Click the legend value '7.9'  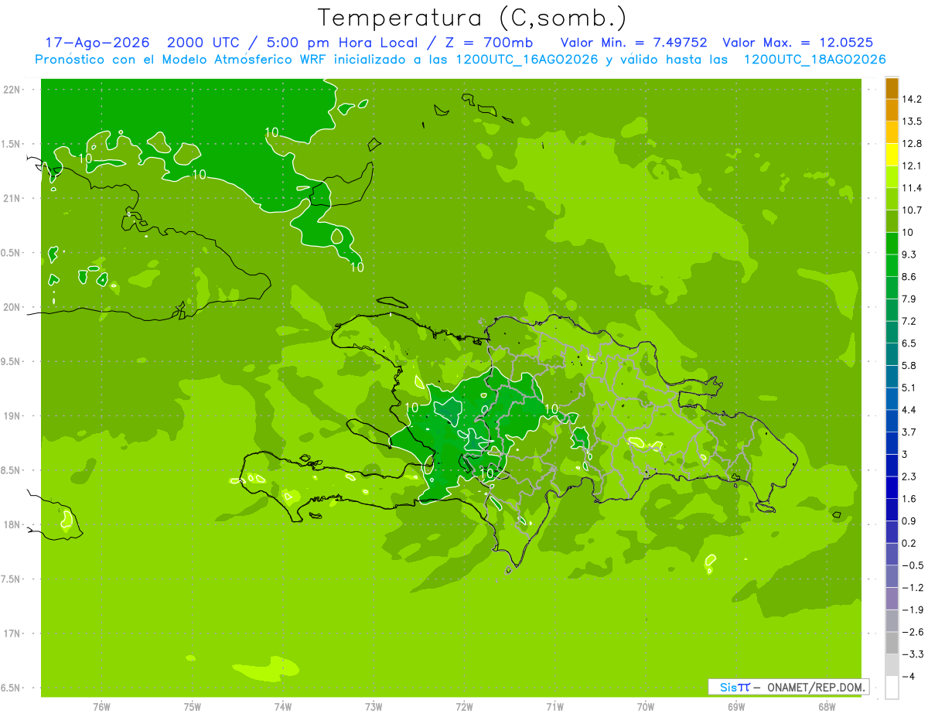pyautogui.click(x=909, y=299)
